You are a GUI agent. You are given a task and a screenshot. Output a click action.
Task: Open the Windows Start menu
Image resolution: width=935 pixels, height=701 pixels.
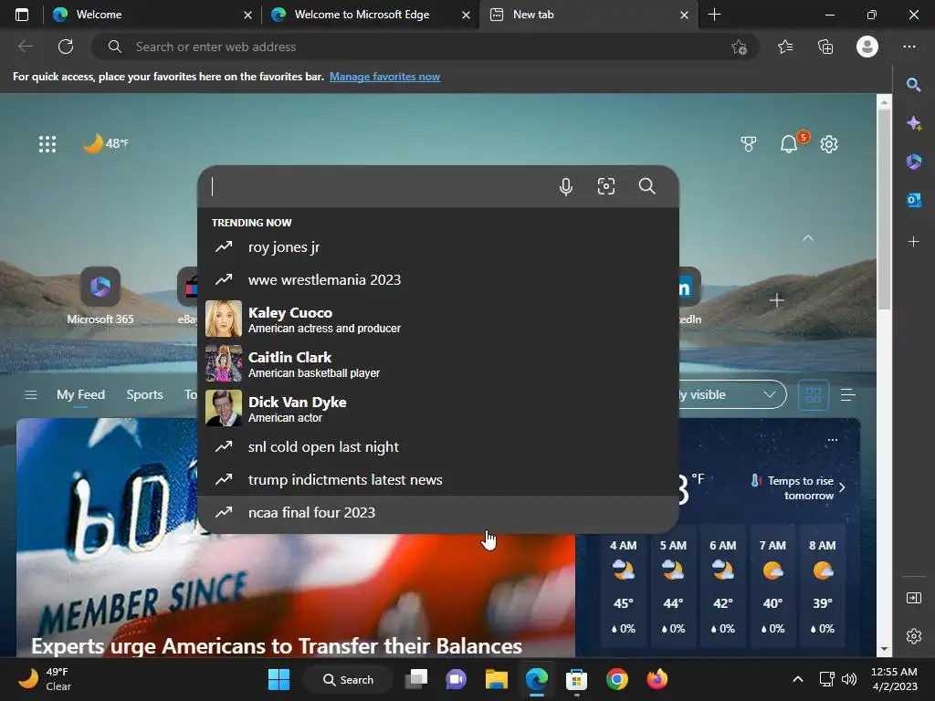[x=278, y=679]
